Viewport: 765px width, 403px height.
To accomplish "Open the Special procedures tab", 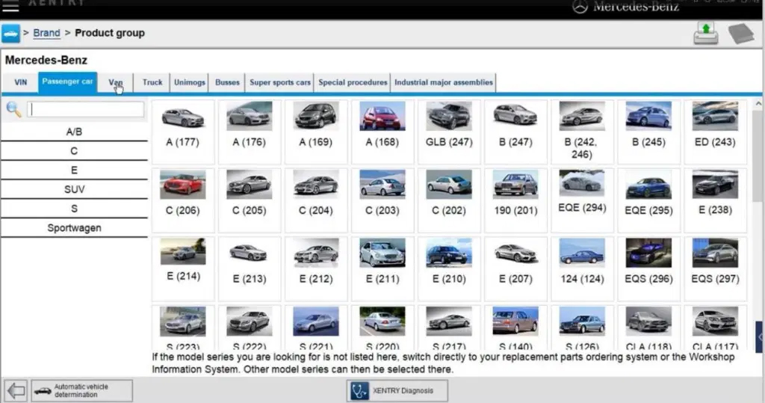I will (353, 82).
